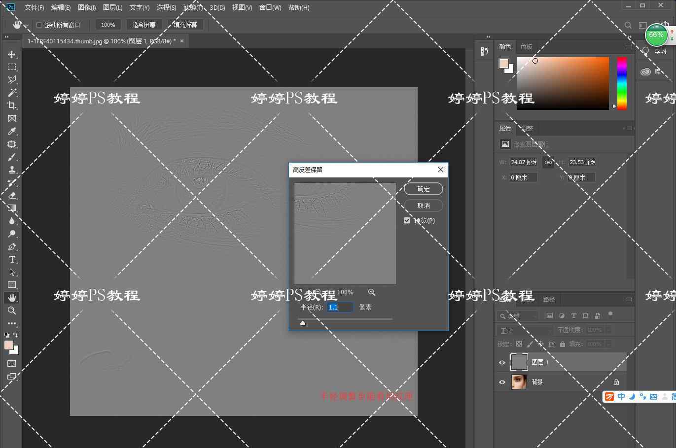Click the search icon in options bar

628,25
